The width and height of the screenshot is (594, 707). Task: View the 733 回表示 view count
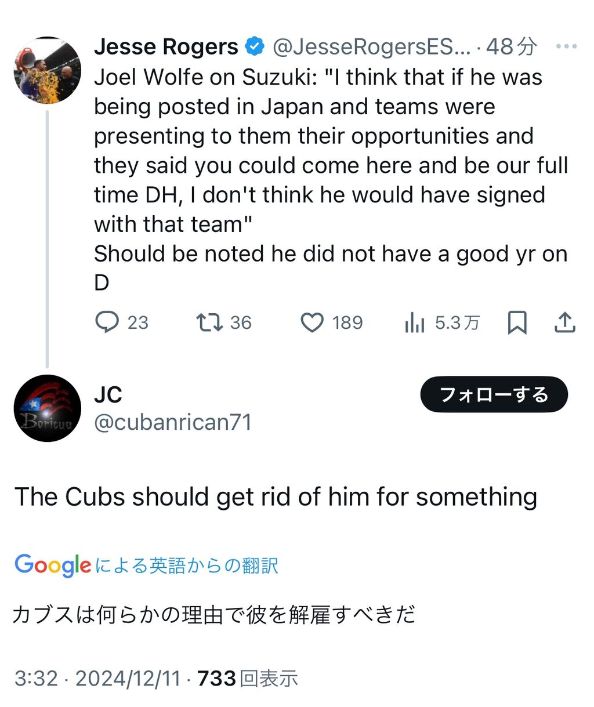click(x=248, y=678)
